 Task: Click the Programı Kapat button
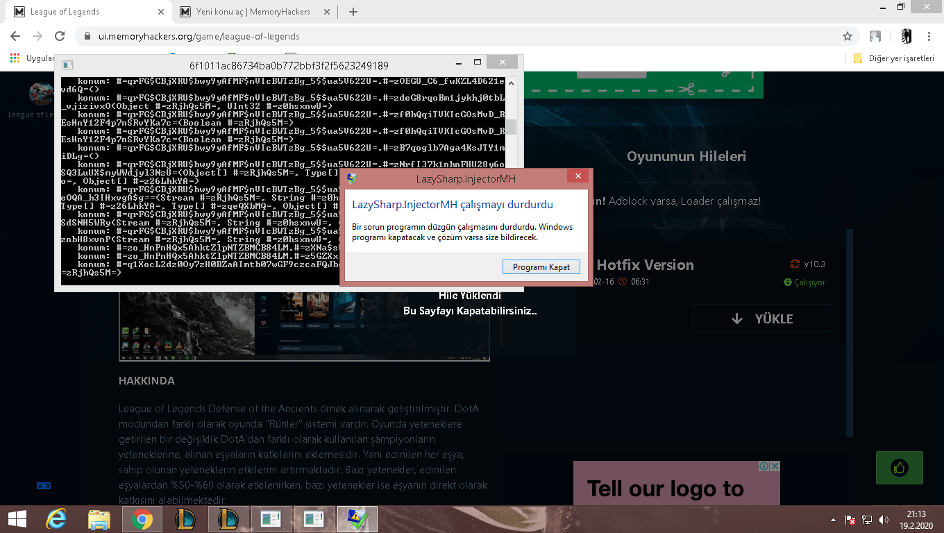tap(541, 267)
